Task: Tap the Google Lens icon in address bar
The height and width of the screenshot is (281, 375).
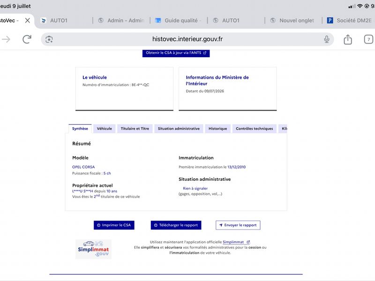Action: point(49,39)
